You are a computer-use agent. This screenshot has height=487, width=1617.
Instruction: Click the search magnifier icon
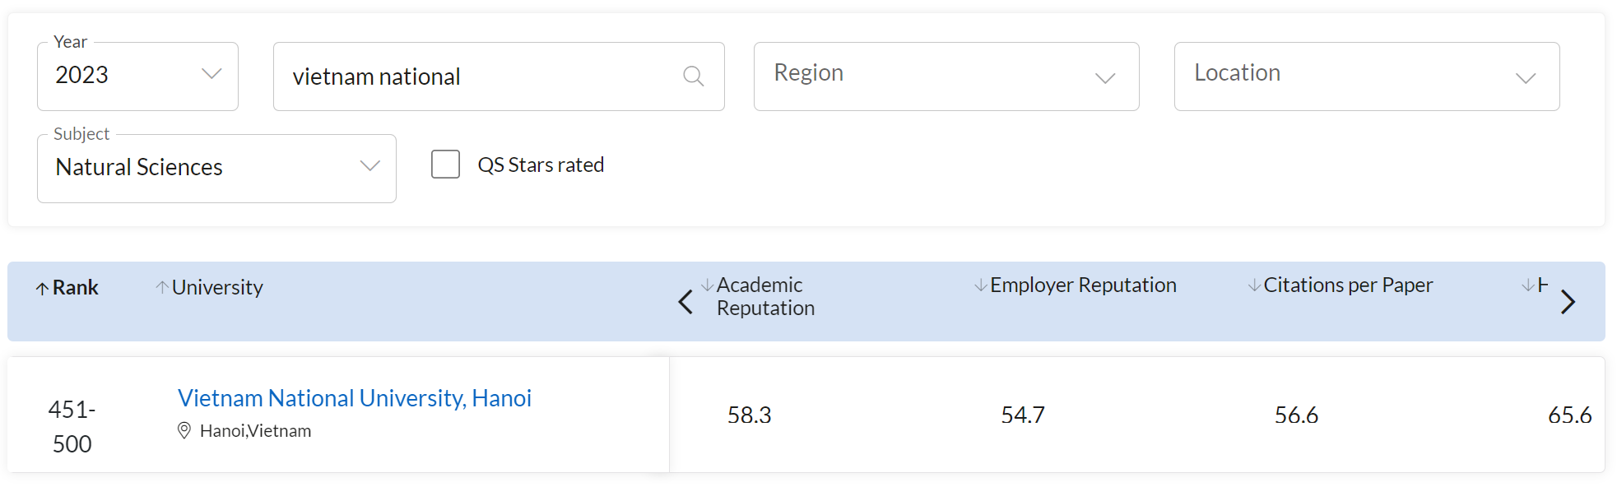pyautogui.click(x=694, y=77)
